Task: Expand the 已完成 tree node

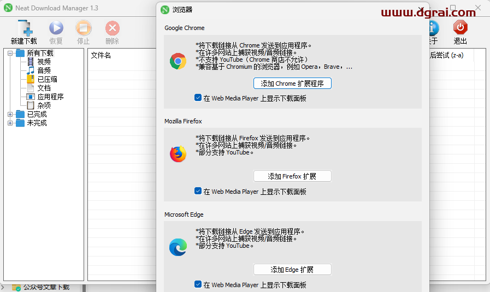Action: tap(10, 114)
